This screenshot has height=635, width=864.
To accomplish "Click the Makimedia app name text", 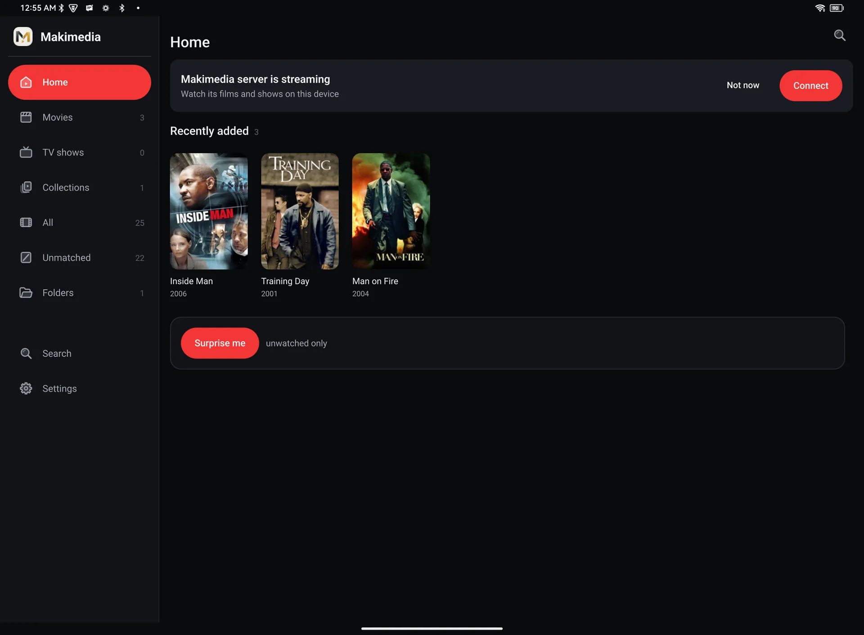I will click(x=71, y=37).
